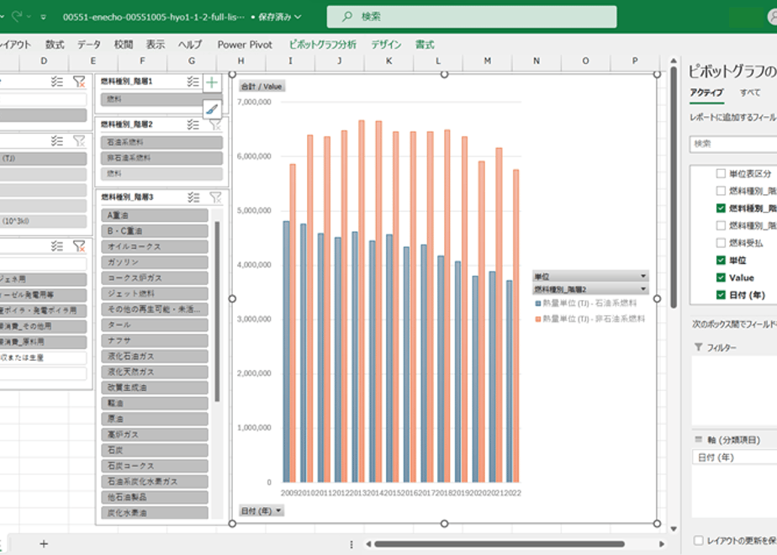Open the Chart Elements plus button
This screenshot has height=555, width=777.
pos(212,82)
